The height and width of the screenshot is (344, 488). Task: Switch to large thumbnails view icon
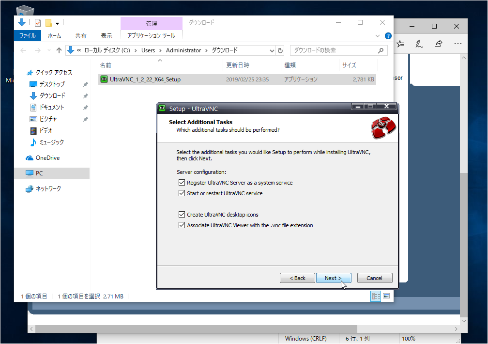pos(386,296)
